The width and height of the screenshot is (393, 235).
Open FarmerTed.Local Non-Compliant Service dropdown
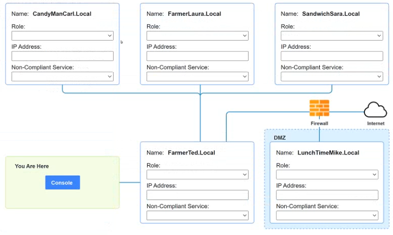point(198,215)
